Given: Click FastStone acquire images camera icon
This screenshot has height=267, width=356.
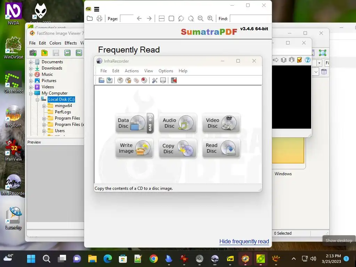Looking at the screenshot, I should coord(33,53).
